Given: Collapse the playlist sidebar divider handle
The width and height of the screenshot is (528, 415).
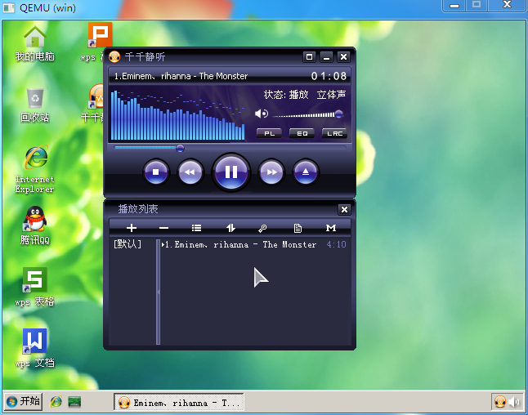Looking at the screenshot, I should pyautogui.click(x=158, y=292).
